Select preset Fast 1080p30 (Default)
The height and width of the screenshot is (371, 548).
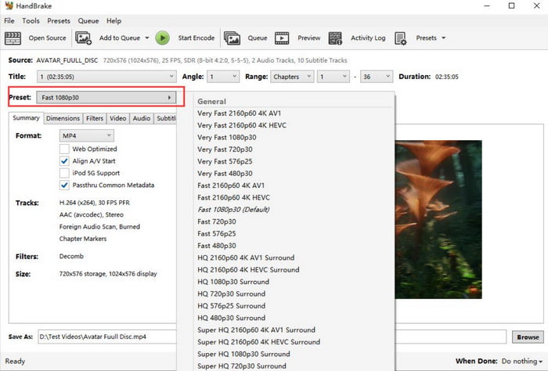pyautogui.click(x=233, y=210)
